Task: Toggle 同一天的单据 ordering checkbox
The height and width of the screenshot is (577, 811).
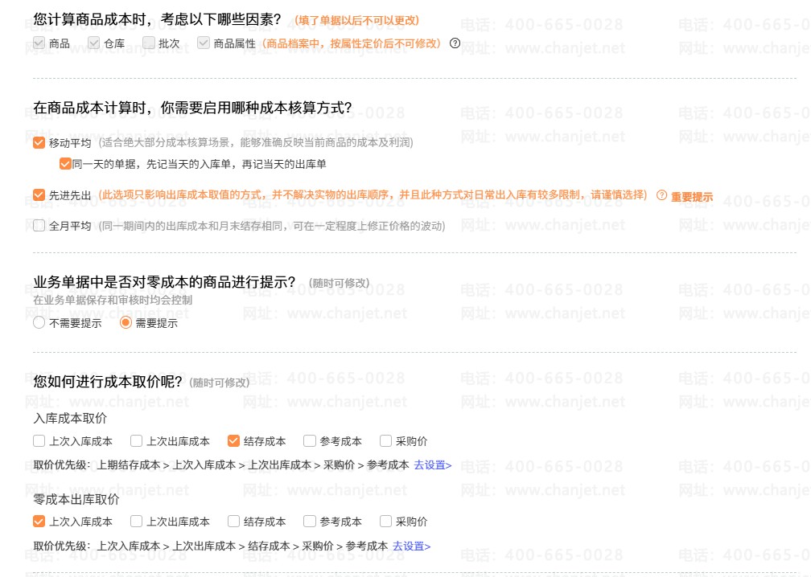Action: click(x=65, y=164)
